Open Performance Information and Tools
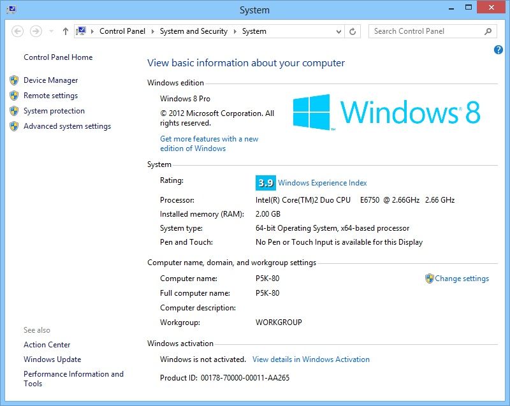Viewport: 510px width, 406px height. pyautogui.click(x=73, y=379)
